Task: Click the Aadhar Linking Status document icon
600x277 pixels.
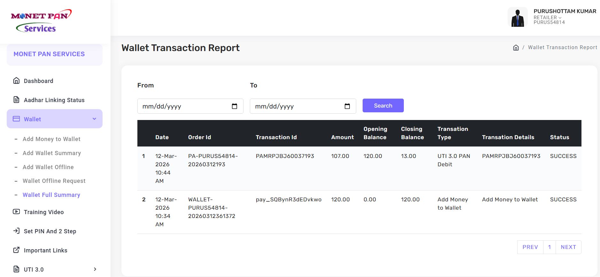Action: (x=16, y=100)
